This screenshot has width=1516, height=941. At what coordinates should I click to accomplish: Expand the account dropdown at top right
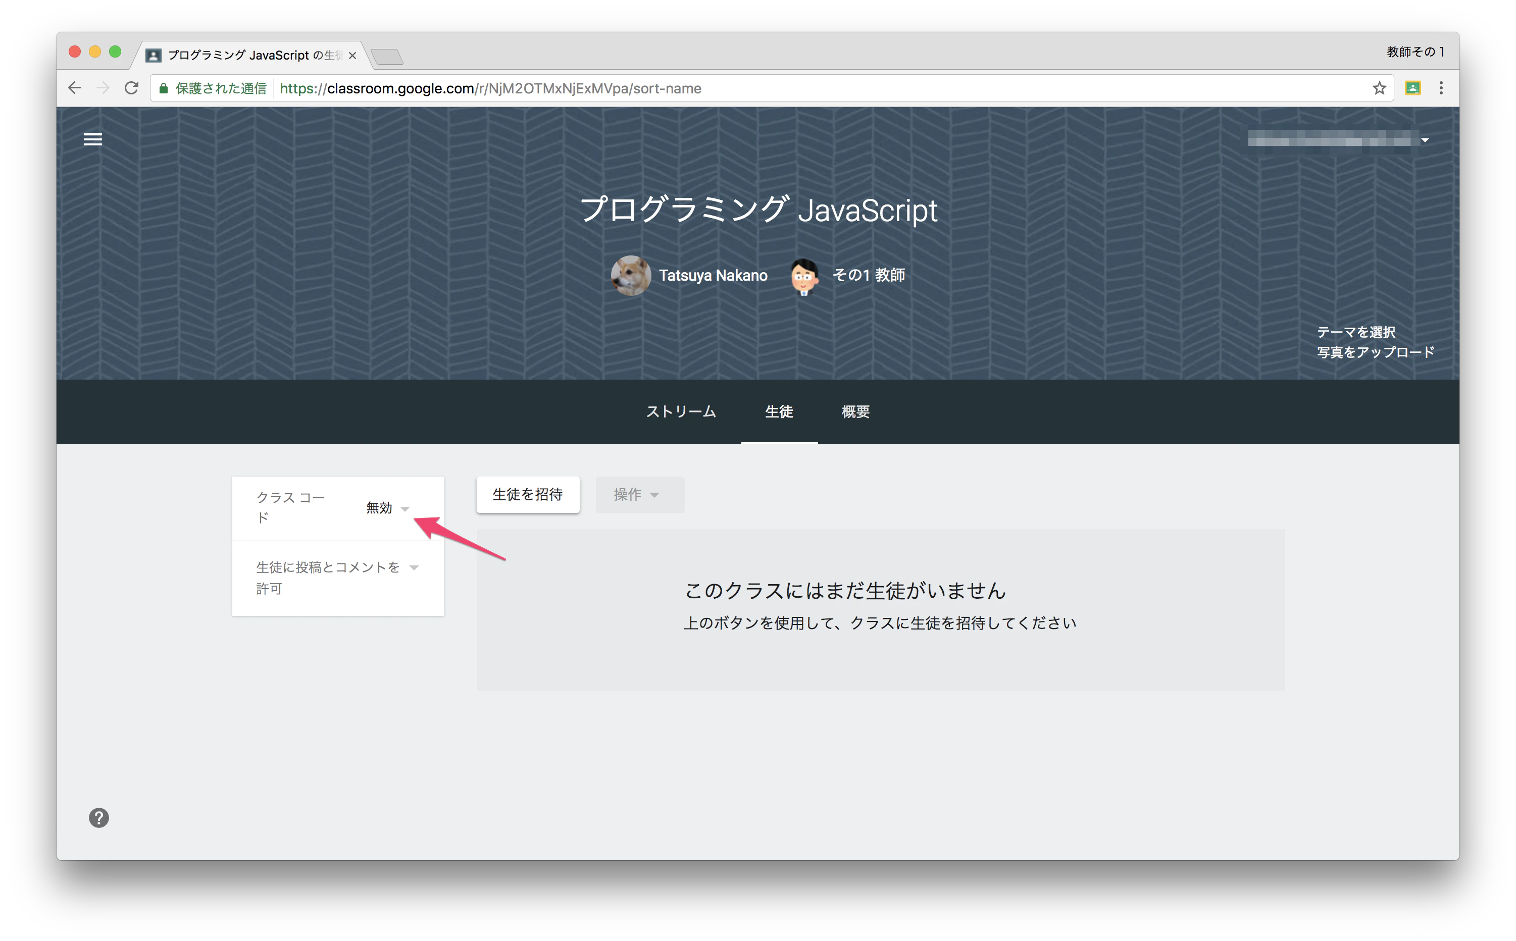click(1425, 140)
